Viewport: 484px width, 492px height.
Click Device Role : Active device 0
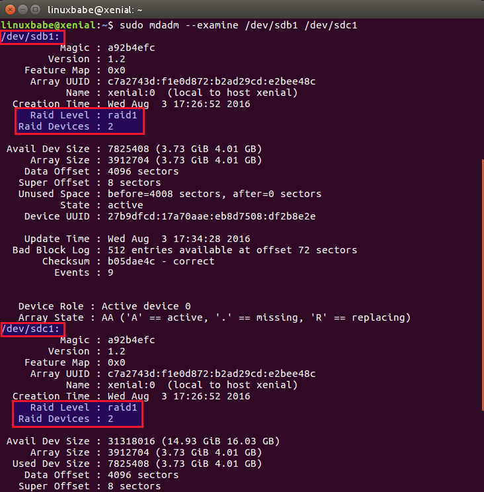[104, 306]
